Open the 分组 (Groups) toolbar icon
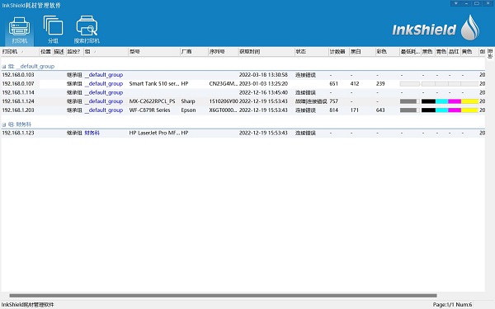495x309 pixels. tap(53, 30)
